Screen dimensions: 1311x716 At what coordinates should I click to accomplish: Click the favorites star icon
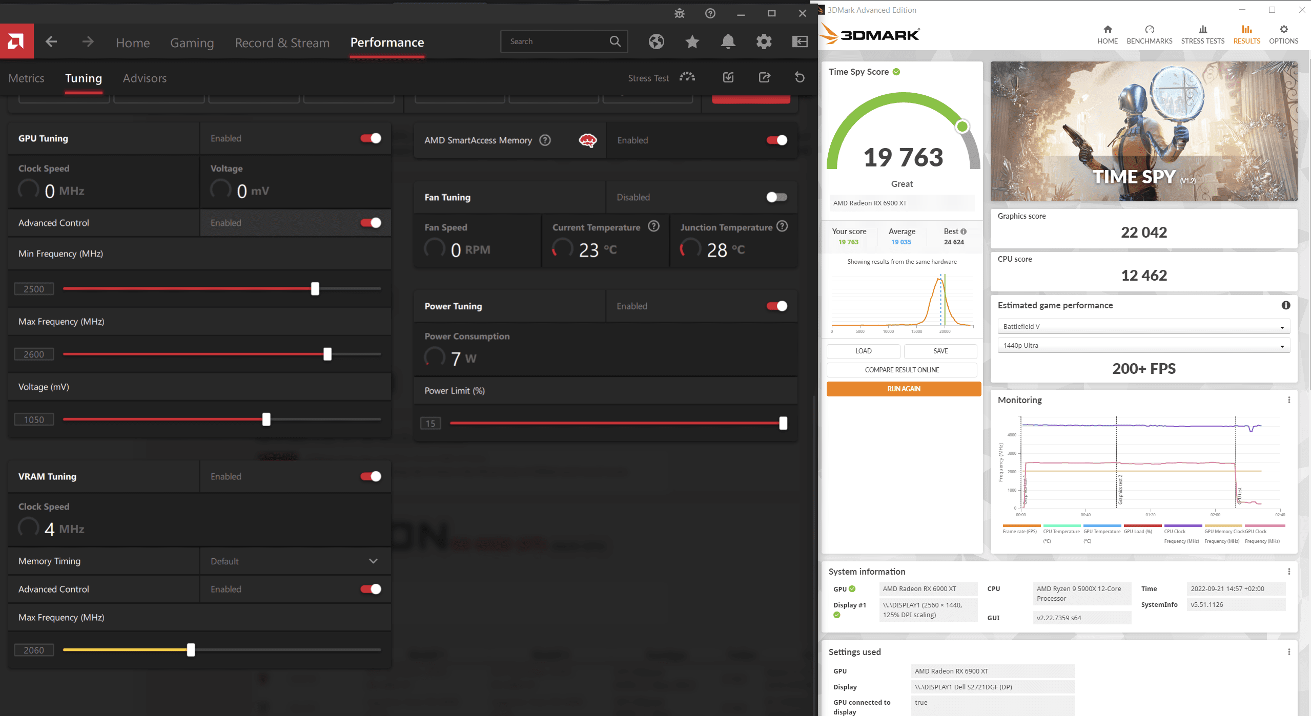click(x=692, y=41)
